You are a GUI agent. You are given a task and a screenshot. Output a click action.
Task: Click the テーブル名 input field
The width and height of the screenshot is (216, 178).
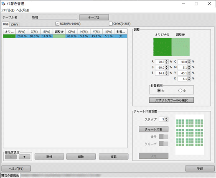[x=54, y=17]
